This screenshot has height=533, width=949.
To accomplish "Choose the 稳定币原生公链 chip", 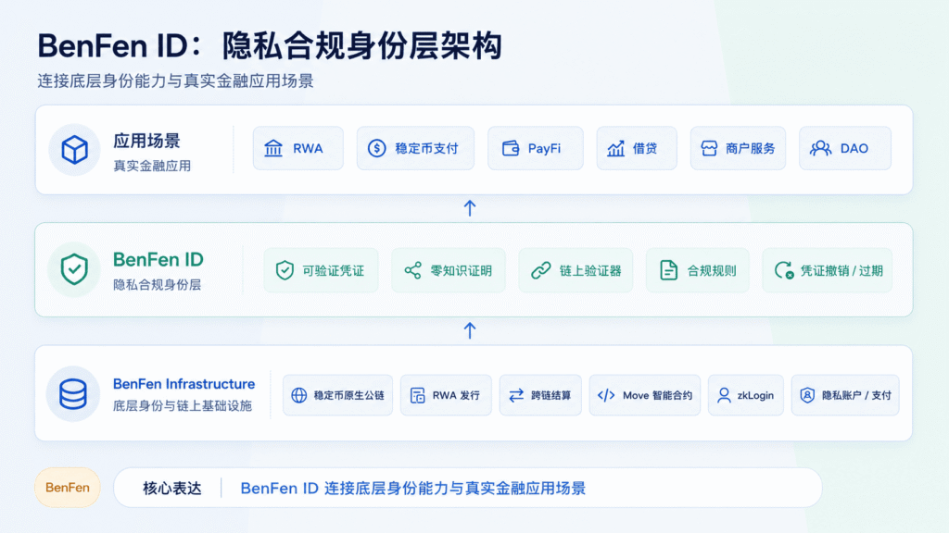I will (x=337, y=395).
